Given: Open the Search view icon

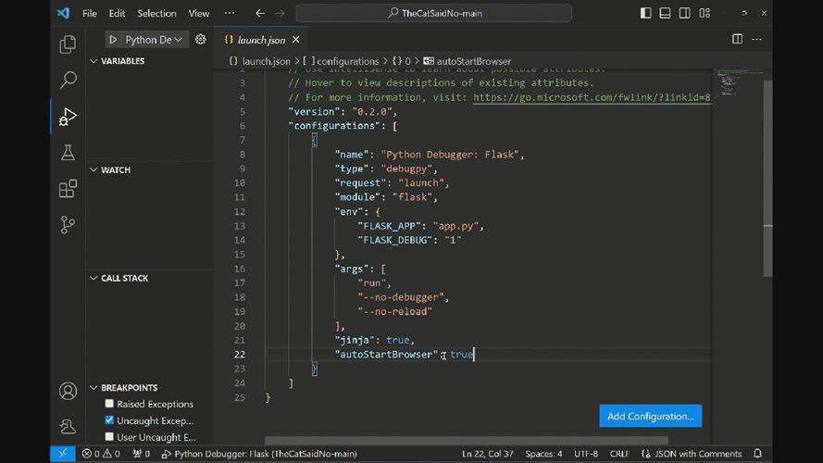Looking at the screenshot, I should 68,81.
